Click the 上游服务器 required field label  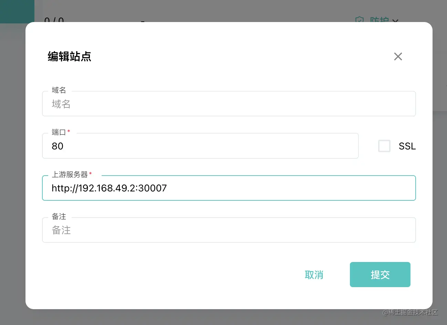point(70,175)
